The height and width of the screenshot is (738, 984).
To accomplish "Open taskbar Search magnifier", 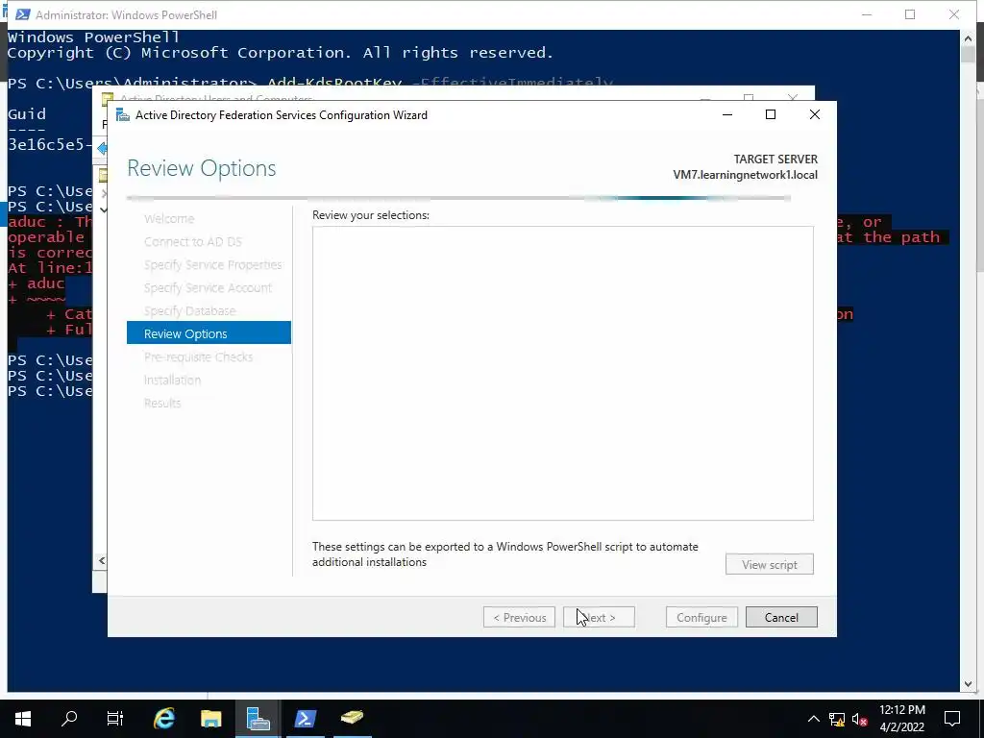I will pos(69,719).
